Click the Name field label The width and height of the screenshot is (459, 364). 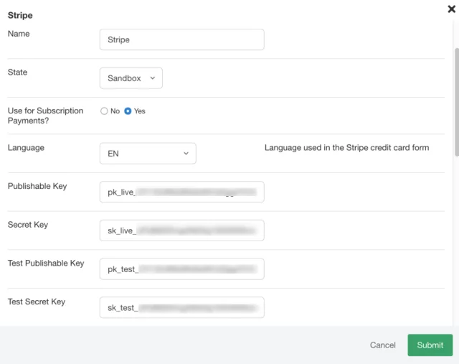tap(19, 34)
